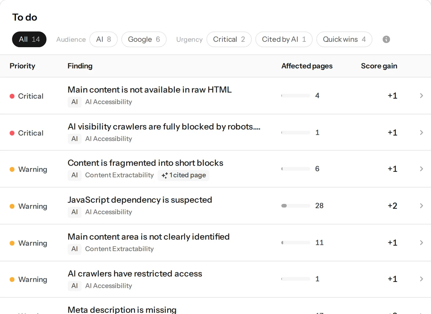Open 'Main content is not available in raw HTML' finding
This screenshot has width=431, height=314.
tap(150, 90)
